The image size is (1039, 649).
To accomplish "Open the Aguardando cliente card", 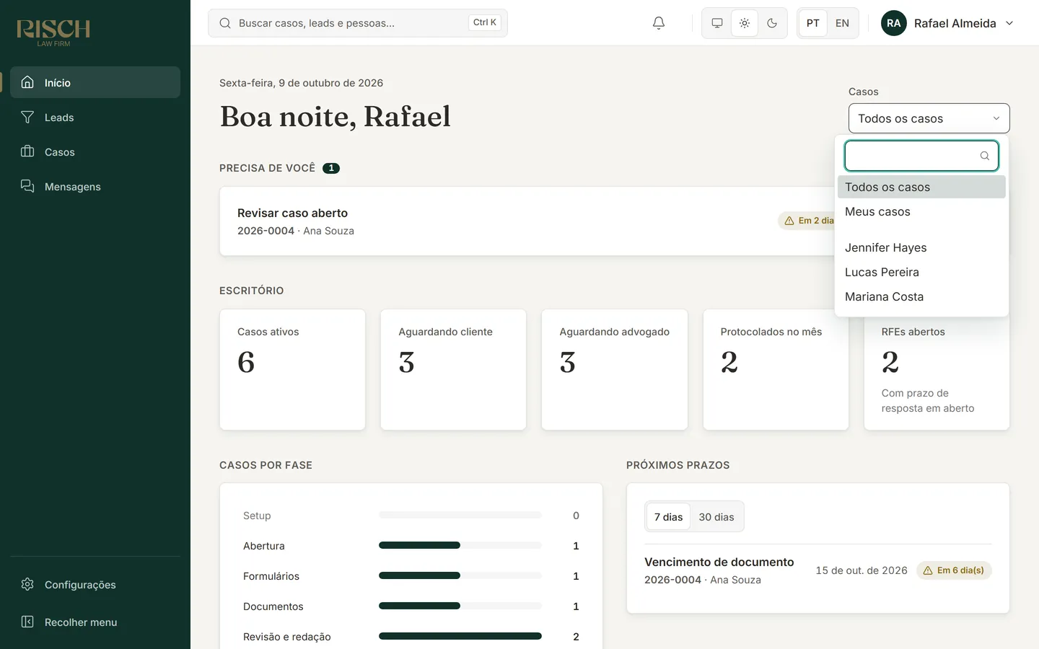I will (x=453, y=370).
